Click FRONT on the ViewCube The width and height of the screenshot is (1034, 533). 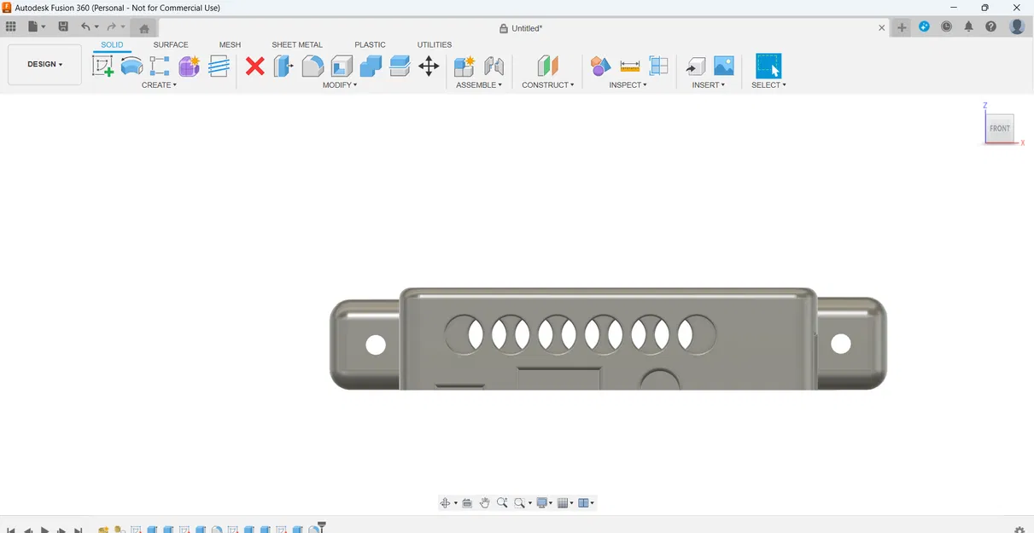pyautogui.click(x=999, y=128)
